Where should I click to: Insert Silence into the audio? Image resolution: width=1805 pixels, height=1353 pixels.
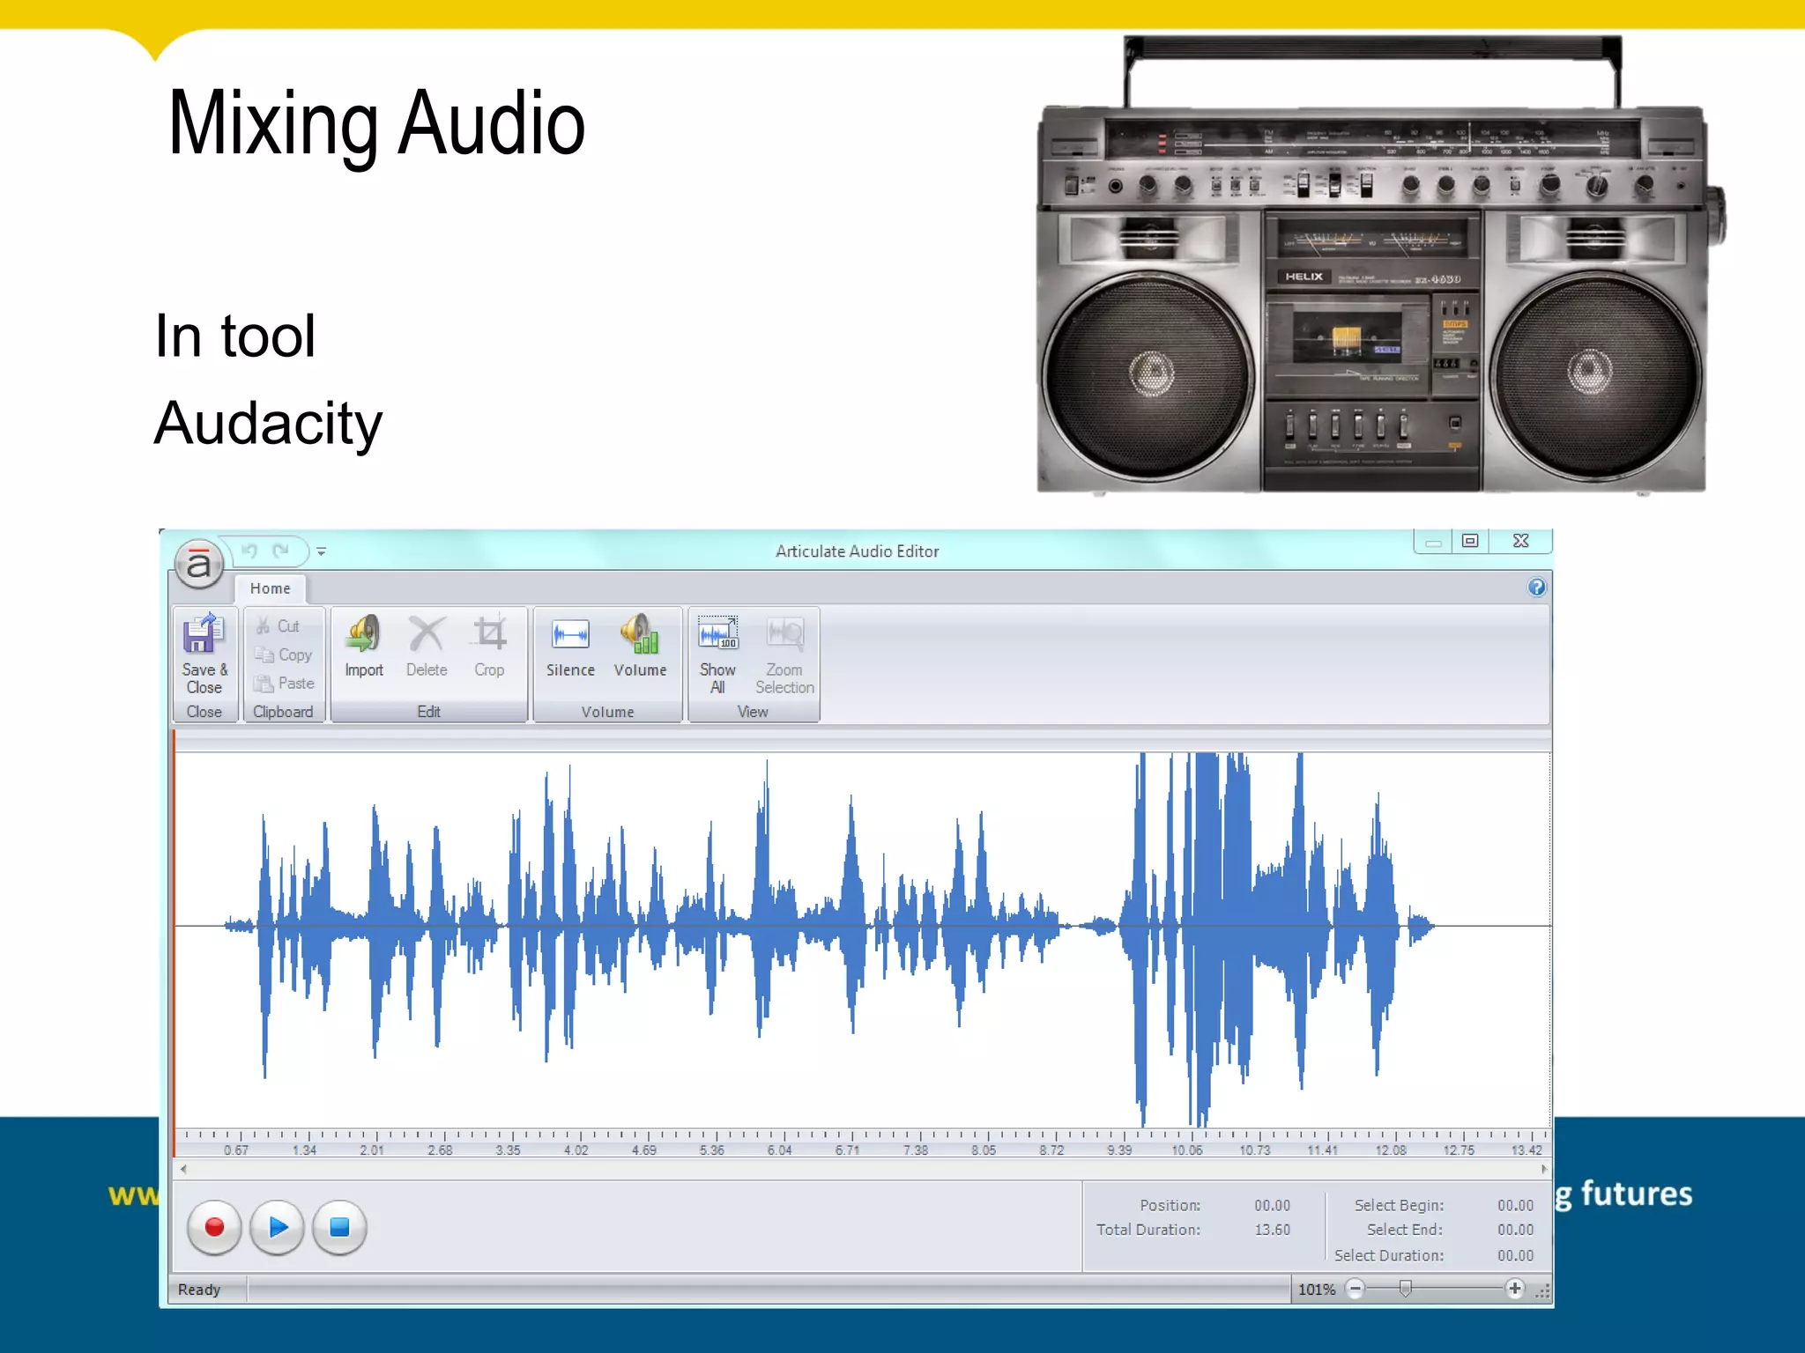coord(570,647)
